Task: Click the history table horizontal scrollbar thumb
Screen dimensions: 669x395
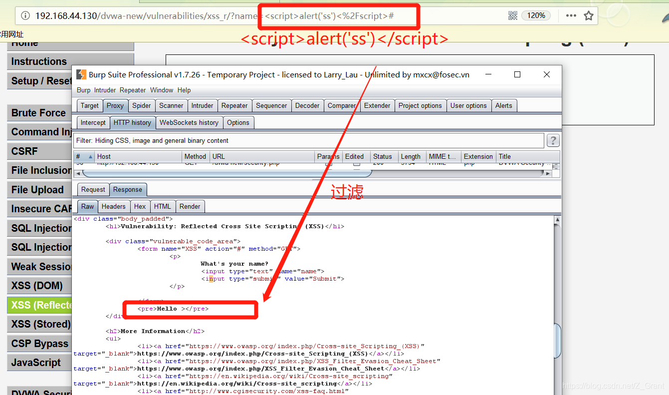Action: 227,173
